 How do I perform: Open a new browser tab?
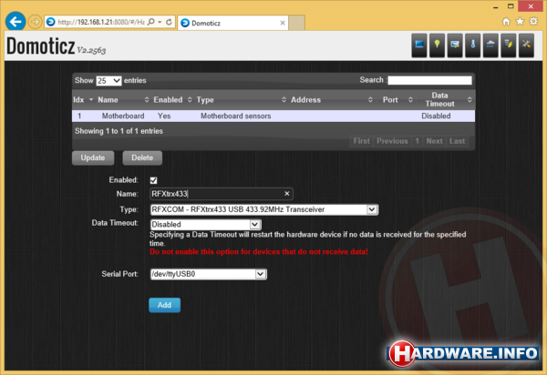tap(296, 23)
